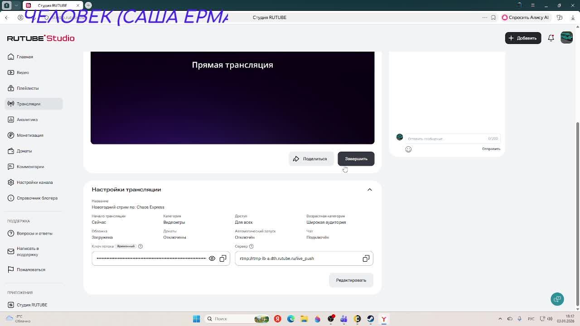The width and height of the screenshot is (580, 326).
Task: Open the weather widget Облачно
Action: [x=18, y=319]
